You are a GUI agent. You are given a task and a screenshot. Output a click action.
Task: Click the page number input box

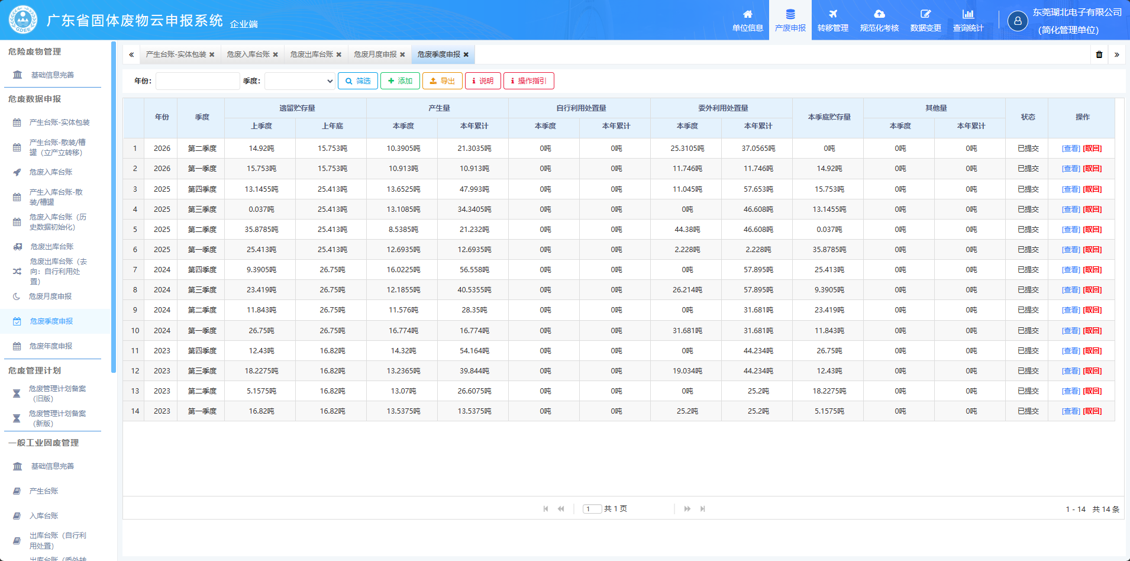[x=592, y=509]
